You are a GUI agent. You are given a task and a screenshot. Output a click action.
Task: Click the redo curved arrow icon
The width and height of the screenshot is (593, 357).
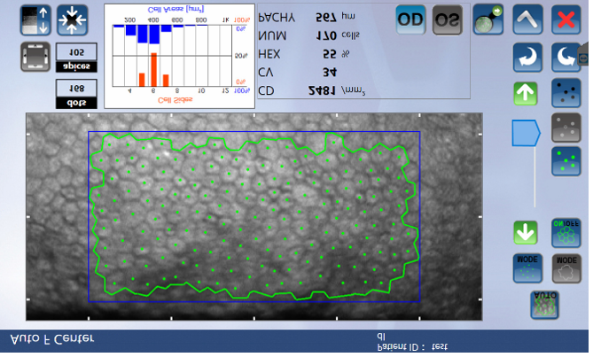pos(566,58)
